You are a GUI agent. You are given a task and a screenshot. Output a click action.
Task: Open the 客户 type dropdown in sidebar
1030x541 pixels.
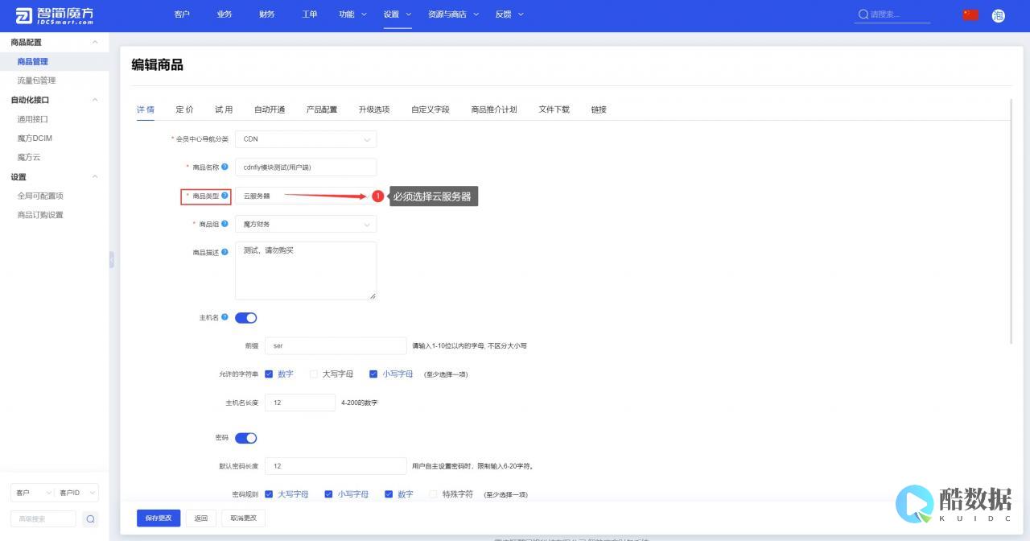pos(32,493)
